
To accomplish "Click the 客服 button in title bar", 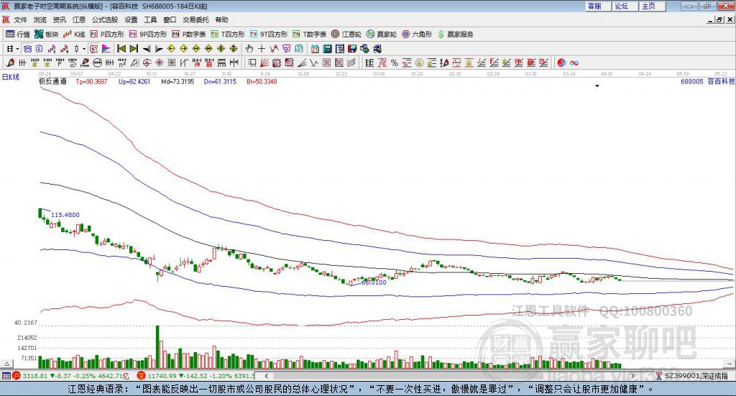I will point(598,6).
